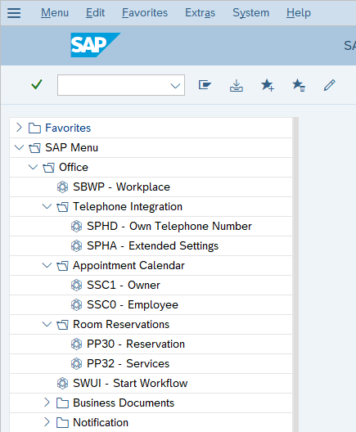356x432 pixels.
Task: Click the Telephone Integration folder icon
Action: tap(62, 207)
